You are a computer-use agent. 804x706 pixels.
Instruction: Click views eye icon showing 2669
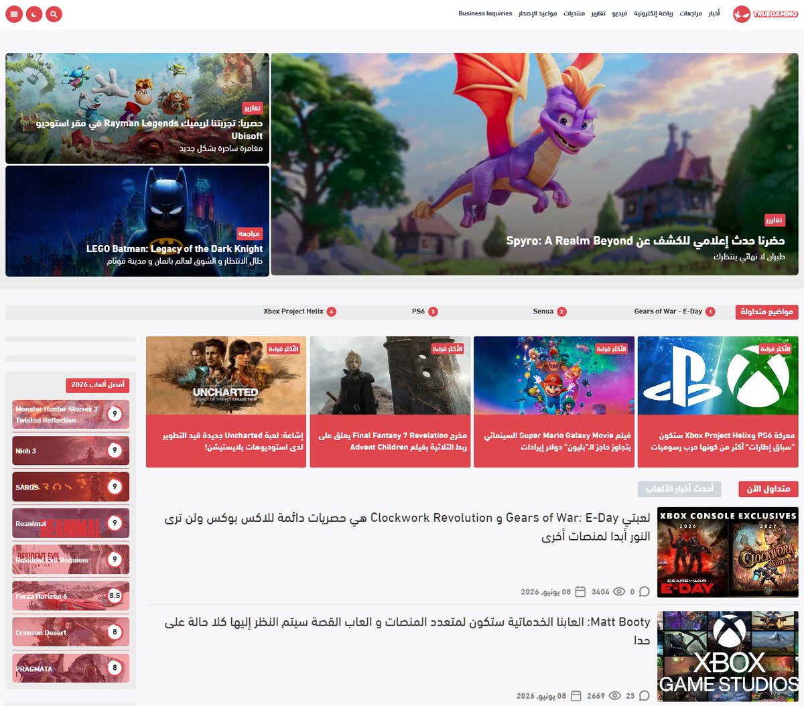coord(614,696)
